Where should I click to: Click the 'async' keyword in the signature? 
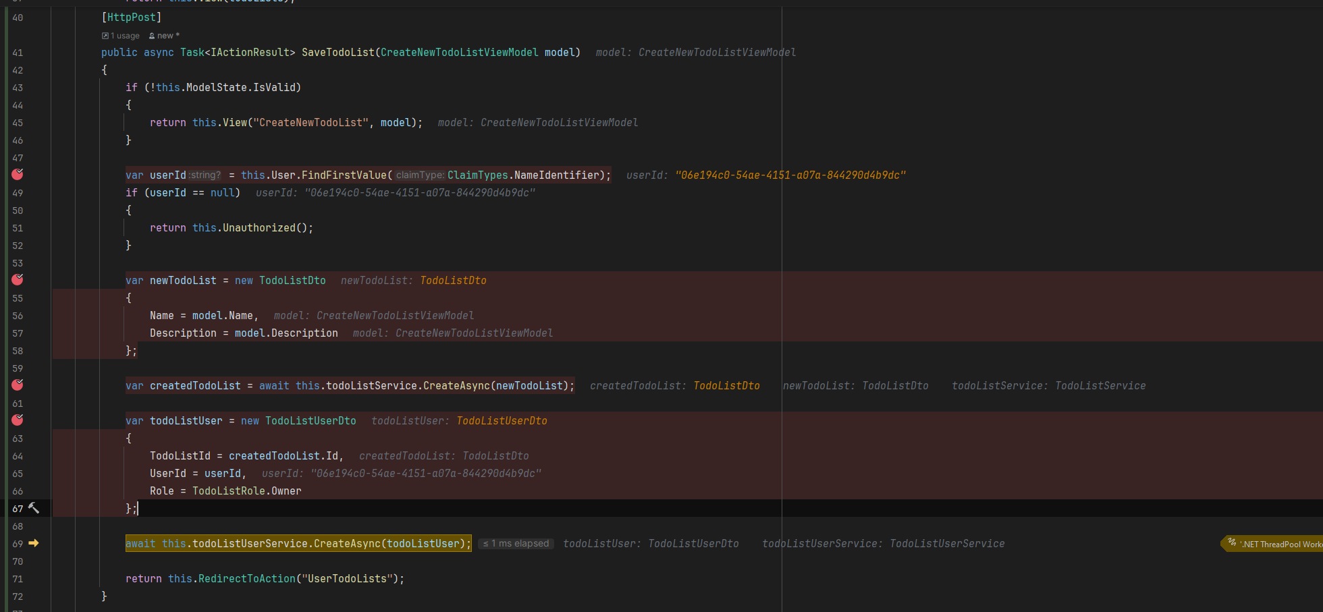(x=159, y=53)
